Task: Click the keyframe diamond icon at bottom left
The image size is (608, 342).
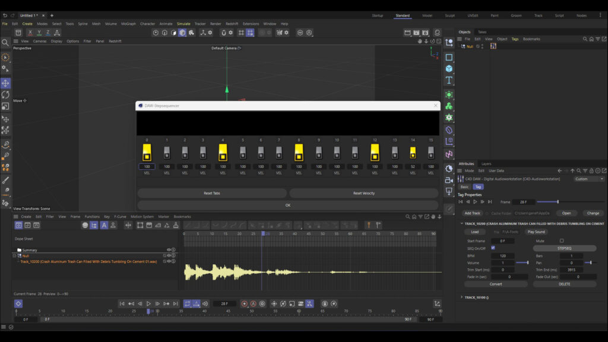Action: [x=18, y=304]
